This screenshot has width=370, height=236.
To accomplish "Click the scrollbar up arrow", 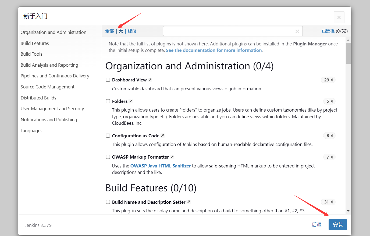I will pos(348,40).
